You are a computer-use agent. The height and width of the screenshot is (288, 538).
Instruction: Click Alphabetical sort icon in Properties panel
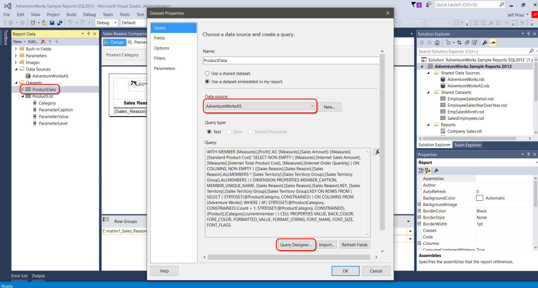click(x=428, y=170)
